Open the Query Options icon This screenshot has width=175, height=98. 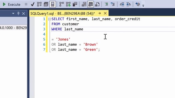[46, 4]
